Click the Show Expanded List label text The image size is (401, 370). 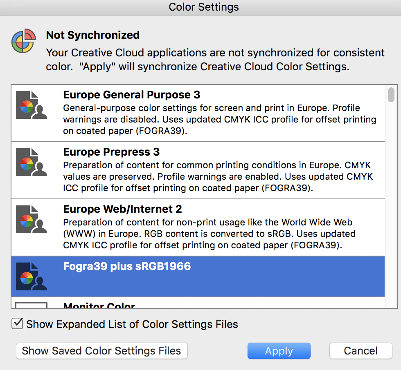[132, 325]
